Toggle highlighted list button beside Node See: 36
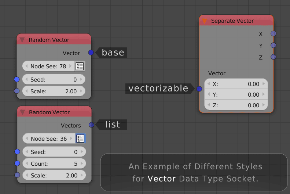This screenshot has width=290, height=194. click(80, 139)
